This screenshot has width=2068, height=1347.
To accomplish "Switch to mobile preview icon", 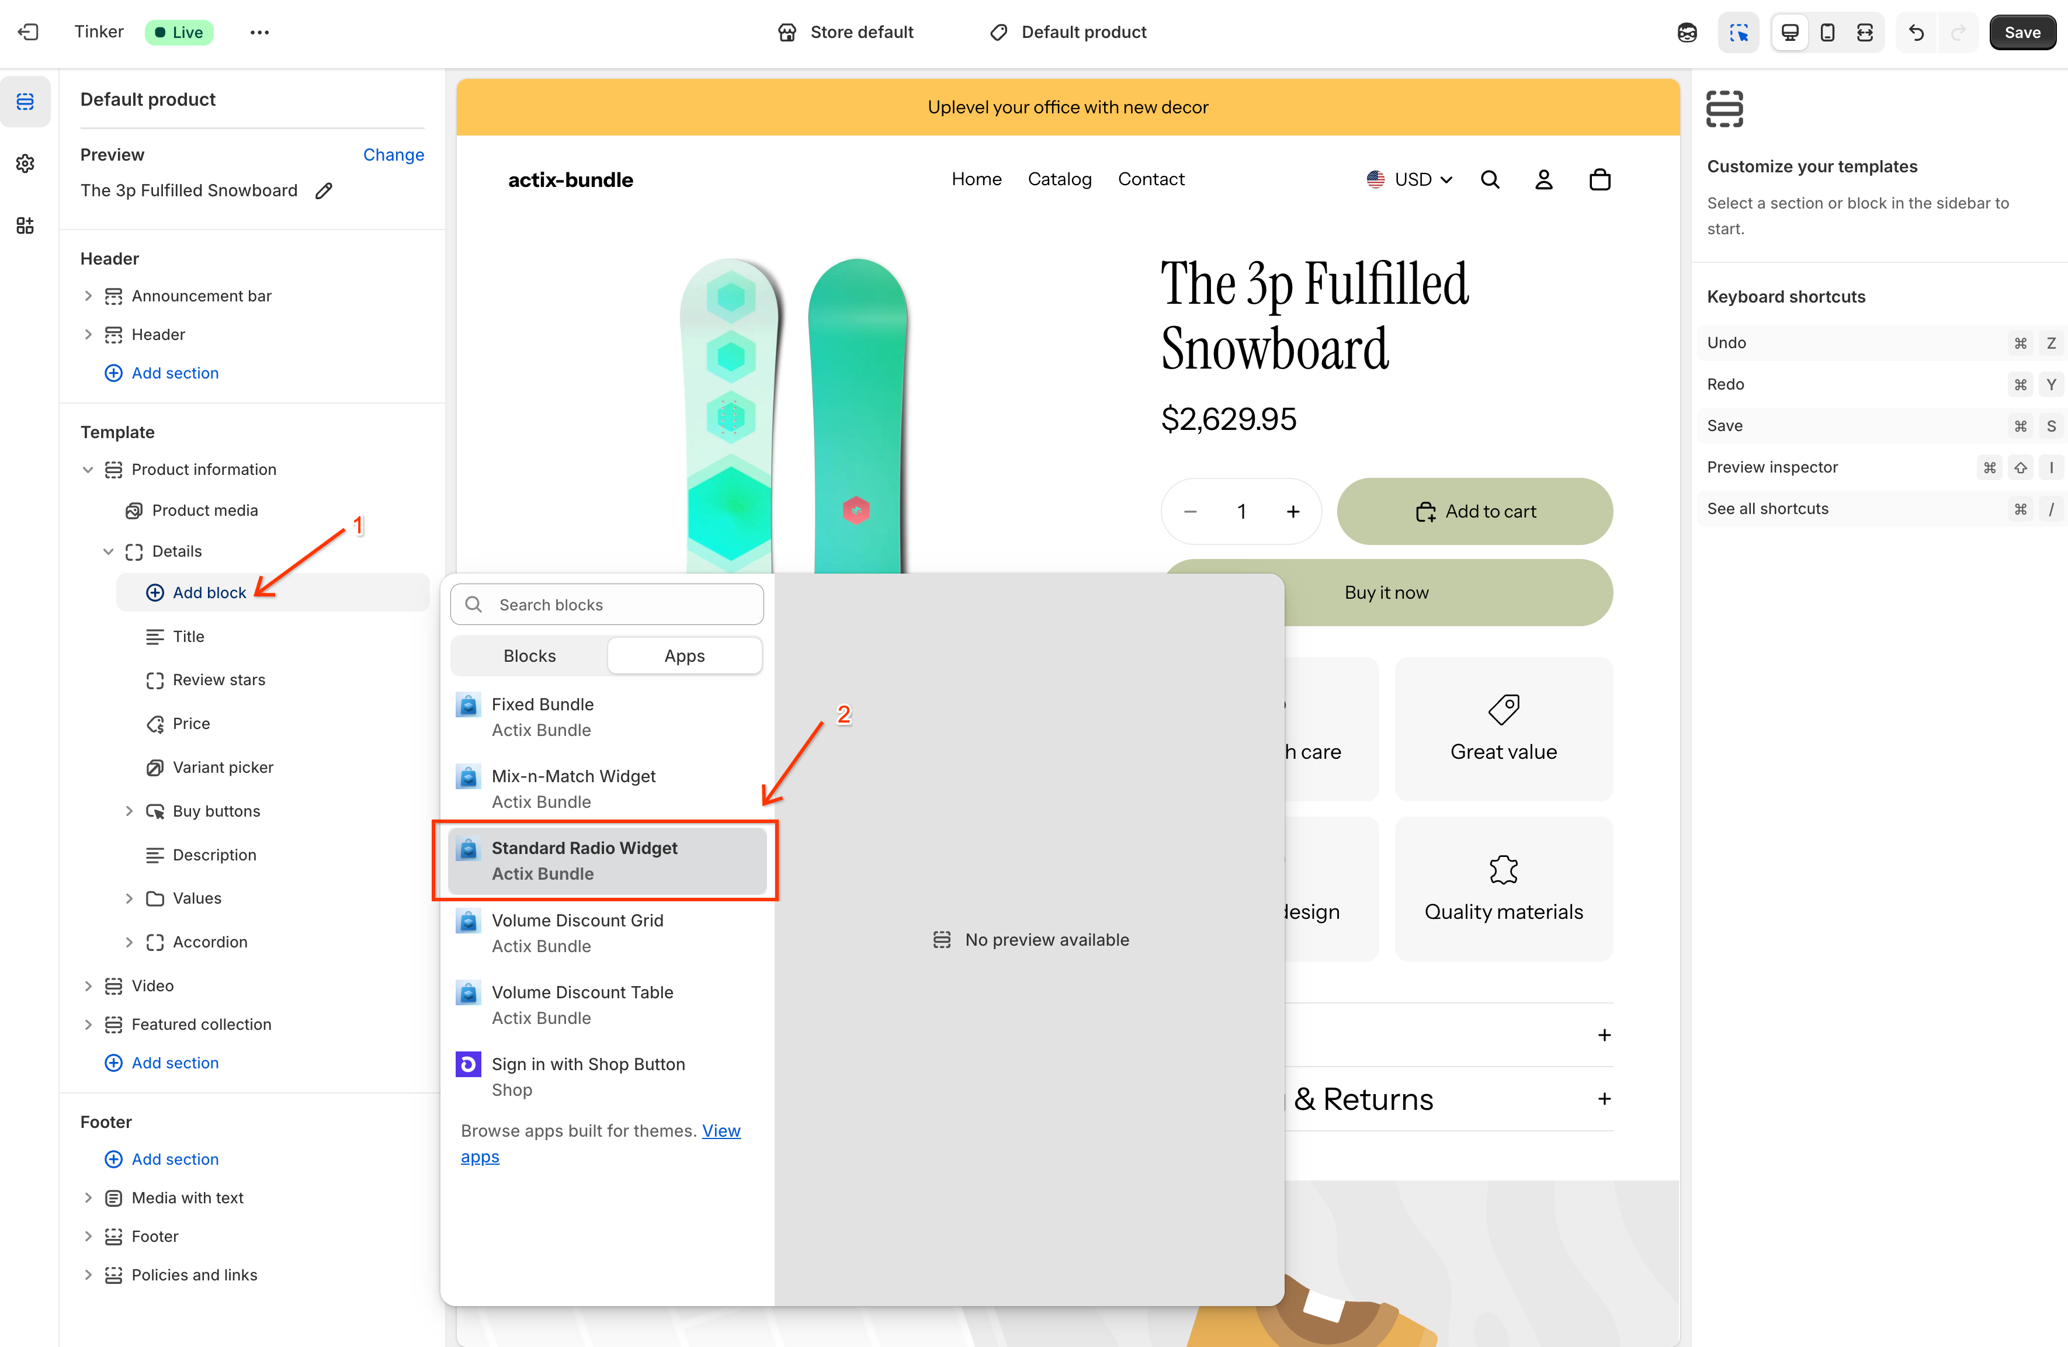I will click(x=1827, y=32).
